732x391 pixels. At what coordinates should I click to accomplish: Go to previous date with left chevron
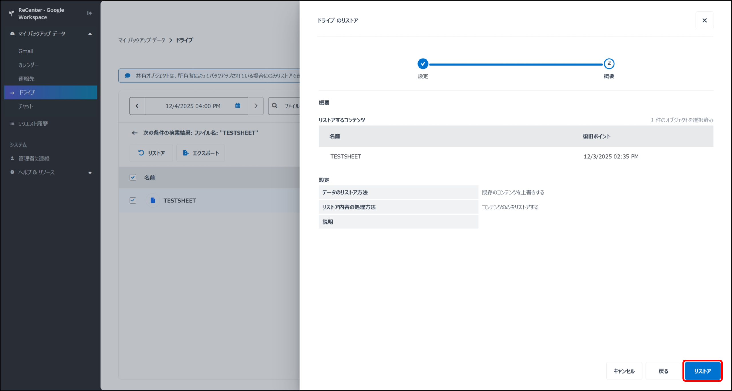137,106
